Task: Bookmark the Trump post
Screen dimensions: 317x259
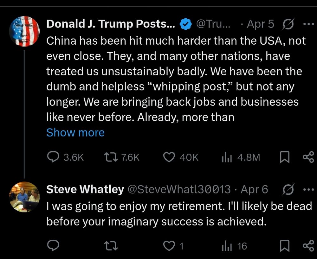Action: point(285,156)
